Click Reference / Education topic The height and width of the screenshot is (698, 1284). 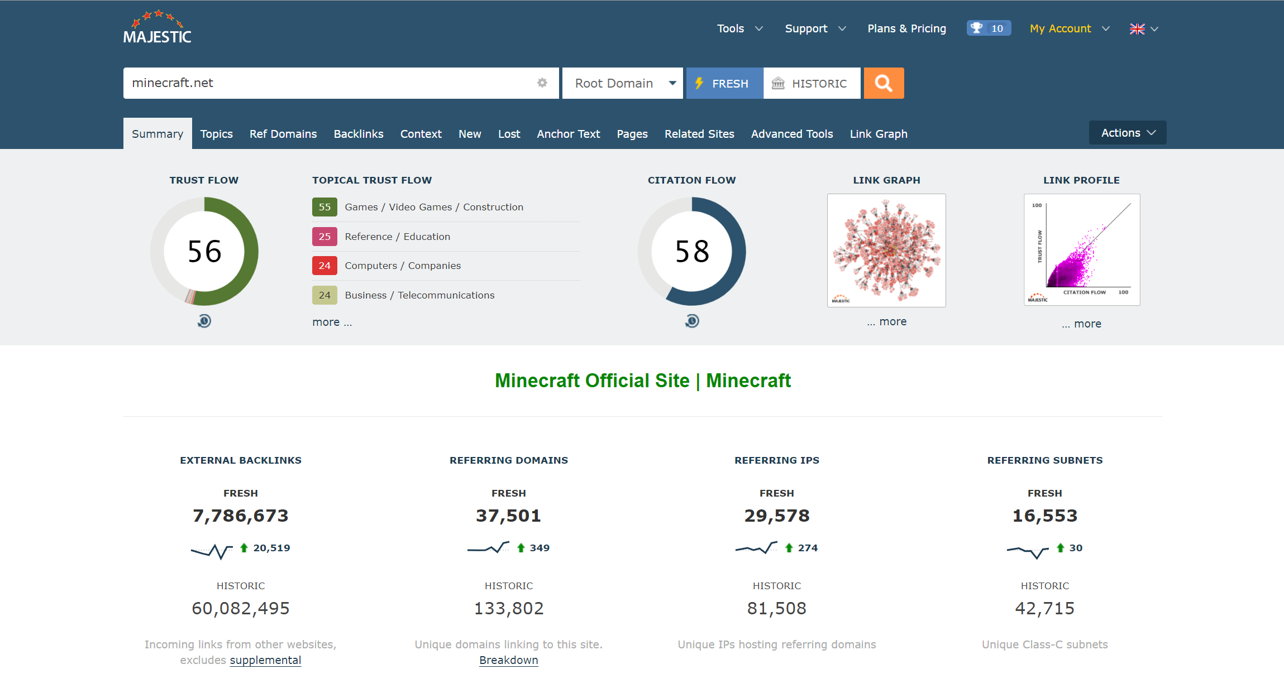(398, 237)
